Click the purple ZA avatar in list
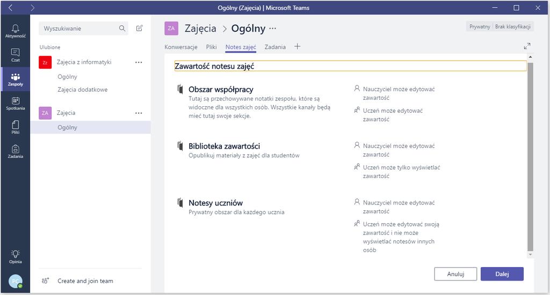Image resolution: width=550 pixels, height=295 pixels. (x=45, y=113)
